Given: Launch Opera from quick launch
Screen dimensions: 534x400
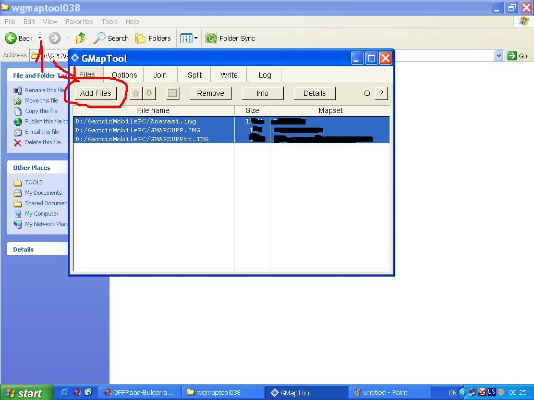Looking at the screenshot, I should [x=77, y=392].
